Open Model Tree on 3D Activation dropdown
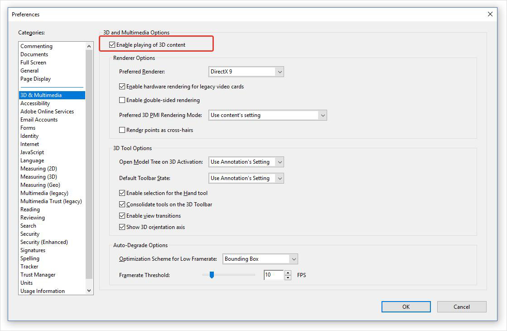The image size is (507, 331). (x=246, y=162)
